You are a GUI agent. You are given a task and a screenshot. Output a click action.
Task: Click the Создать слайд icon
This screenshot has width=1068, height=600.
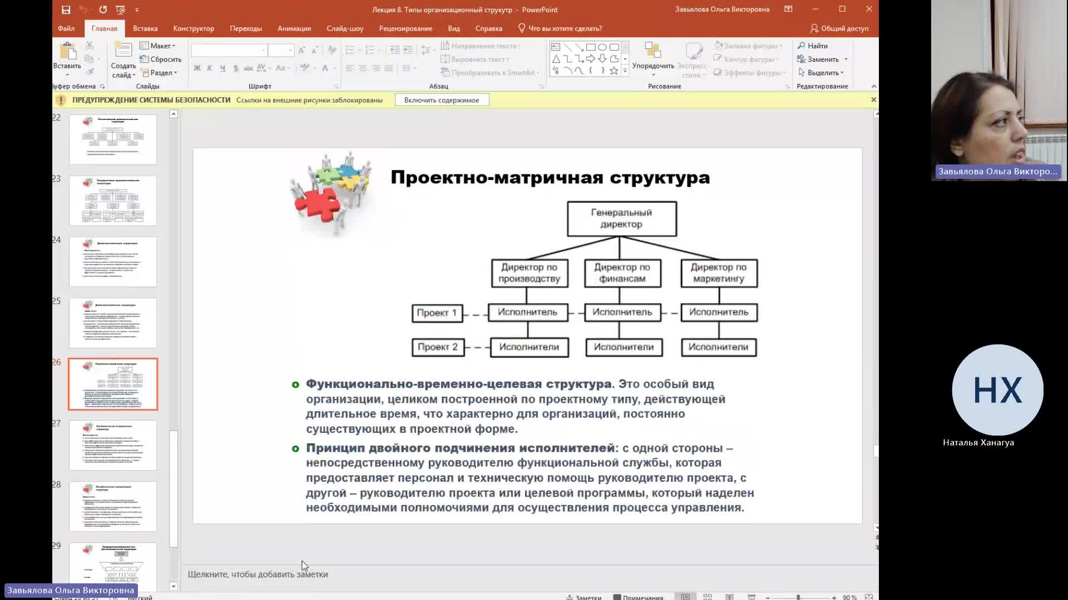pyautogui.click(x=123, y=51)
